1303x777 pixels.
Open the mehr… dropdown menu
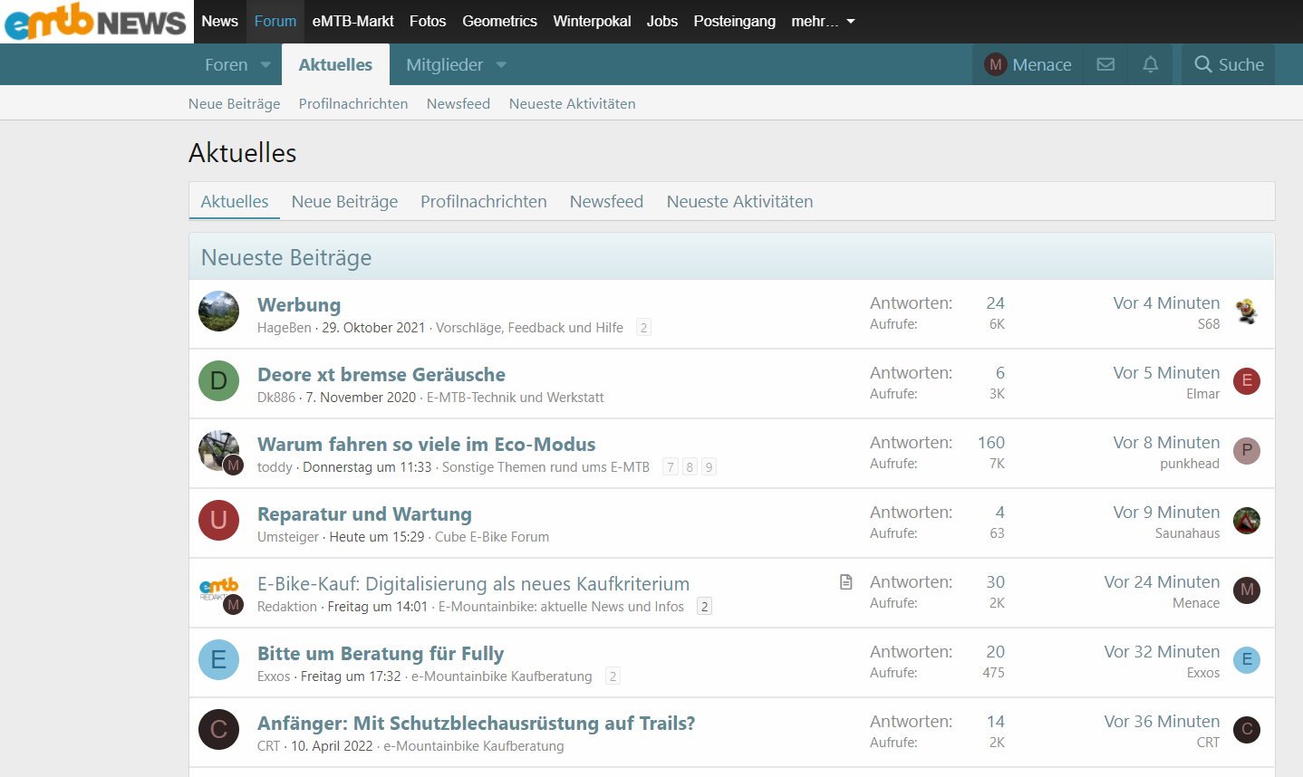click(823, 21)
